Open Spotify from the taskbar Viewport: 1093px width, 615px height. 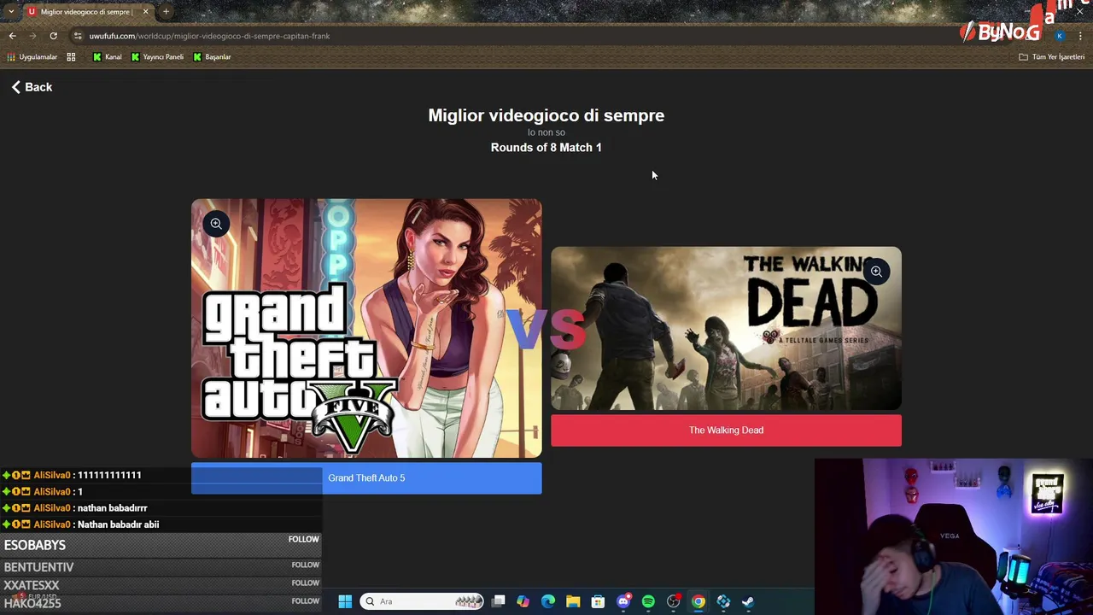coord(648,602)
